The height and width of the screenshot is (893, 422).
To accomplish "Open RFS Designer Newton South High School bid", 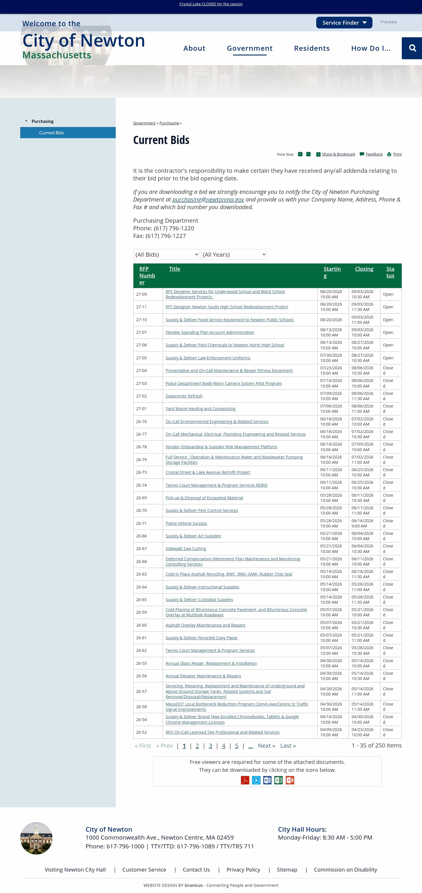I will coord(227,307).
